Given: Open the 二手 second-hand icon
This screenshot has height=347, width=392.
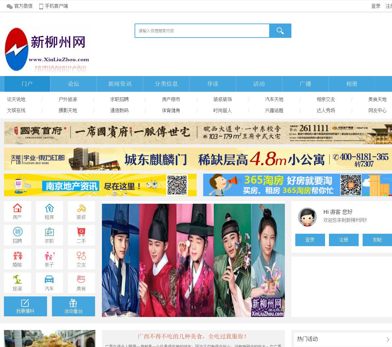Looking at the screenshot, I should click(x=81, y=235).
